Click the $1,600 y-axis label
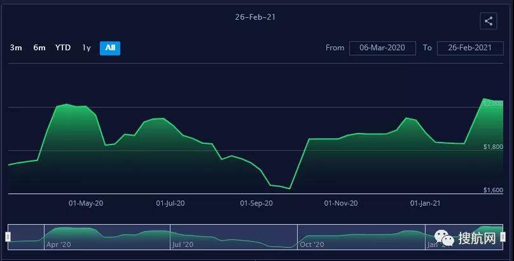This screenshot has width=514, height=261. point(493,190)
